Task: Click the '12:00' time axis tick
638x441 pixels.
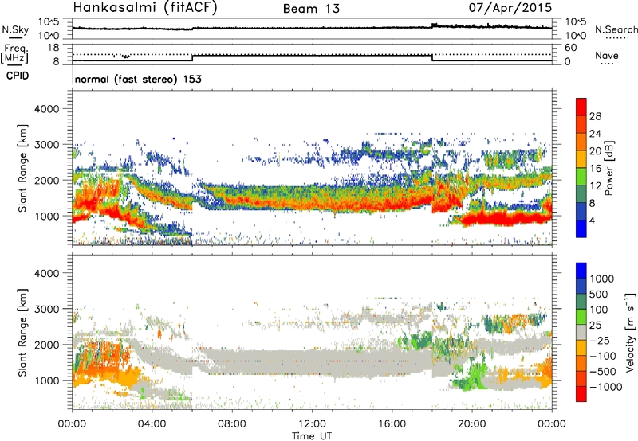Action: (312, 424)
